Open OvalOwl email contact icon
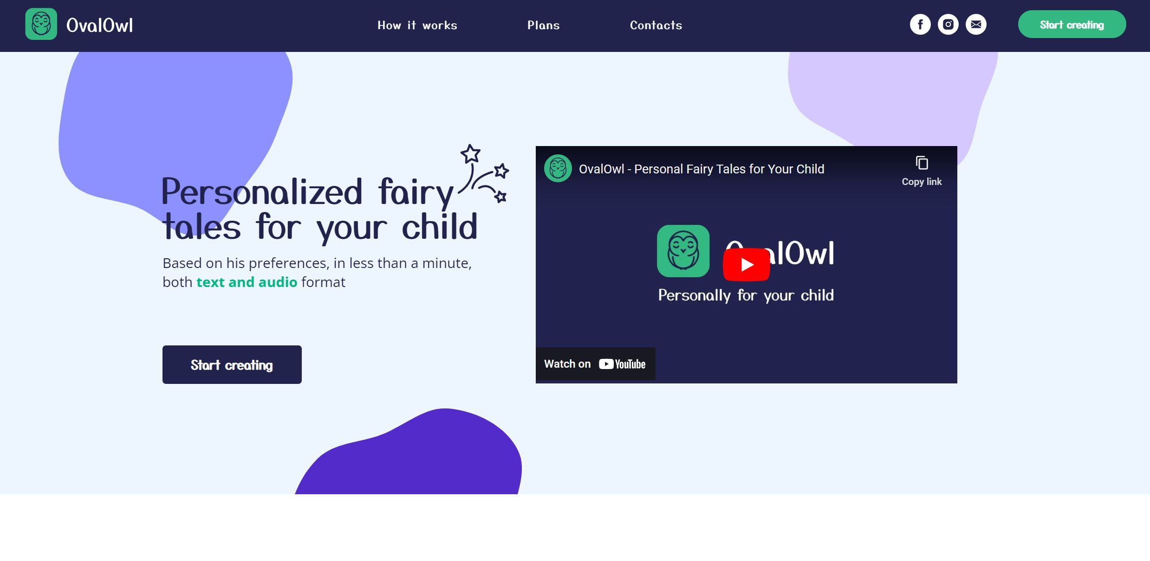 [976, 24]
